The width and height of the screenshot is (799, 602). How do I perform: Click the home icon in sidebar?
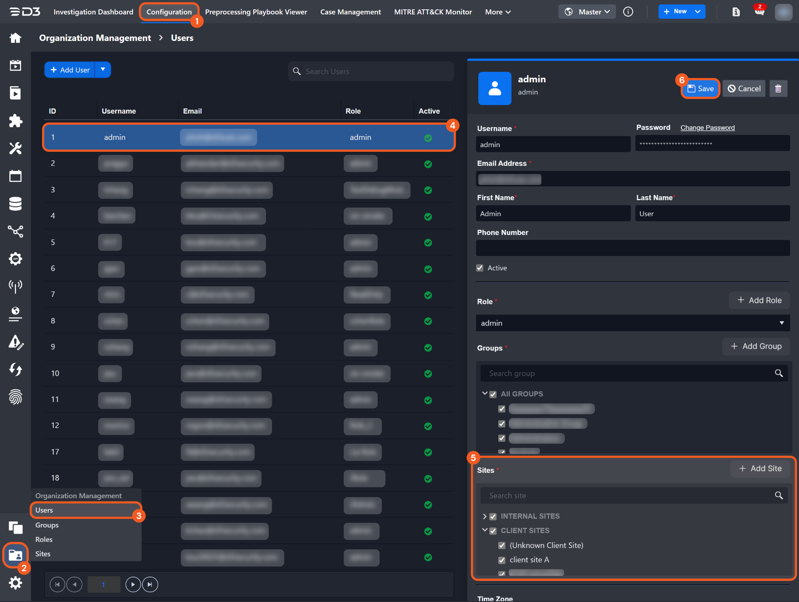(x=15, y=38)
